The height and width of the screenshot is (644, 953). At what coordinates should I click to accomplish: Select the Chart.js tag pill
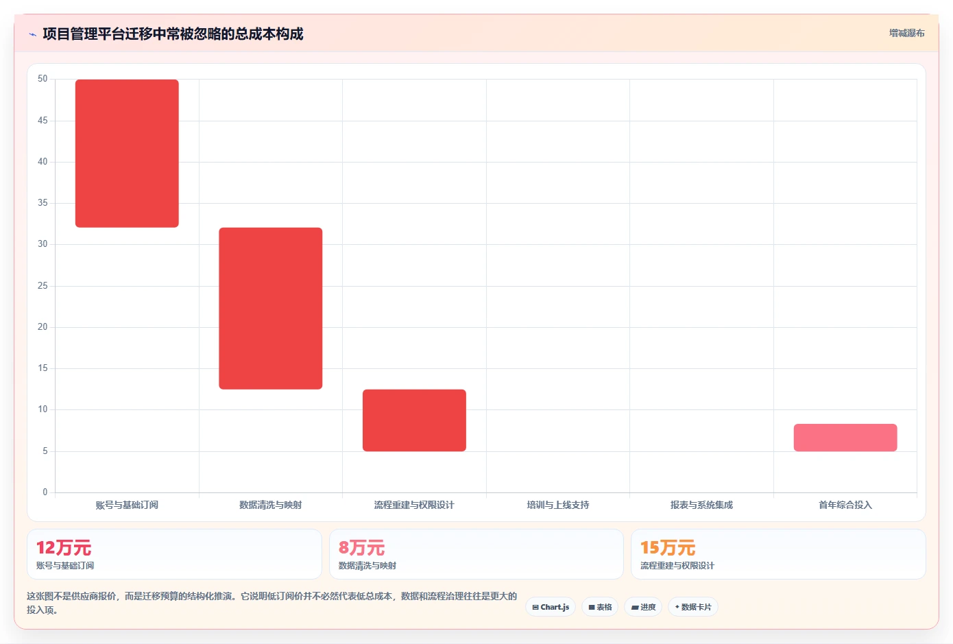coord(551,607)
